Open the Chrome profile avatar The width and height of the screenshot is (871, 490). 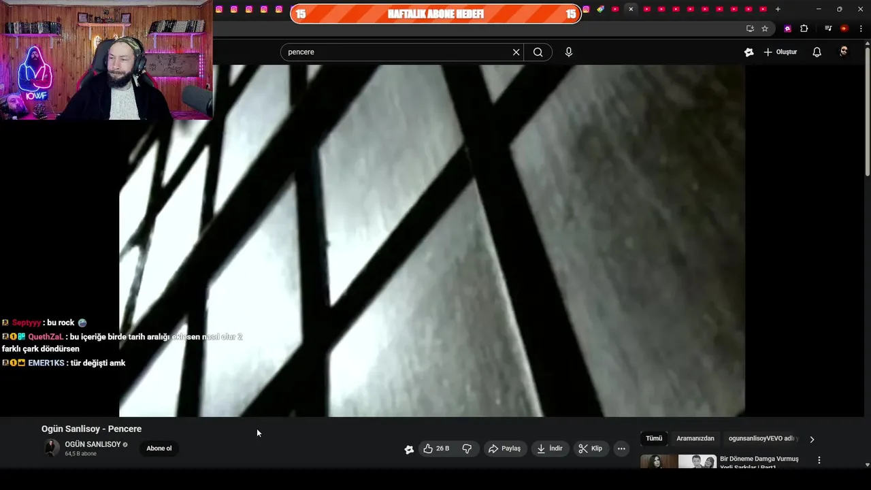point(844,29)
